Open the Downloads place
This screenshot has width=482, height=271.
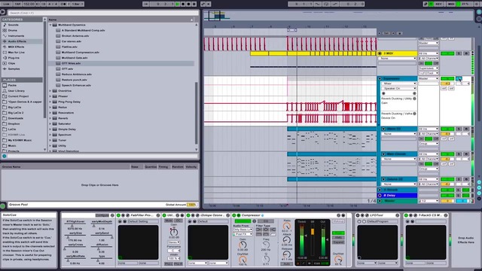[x=15, y=118]
